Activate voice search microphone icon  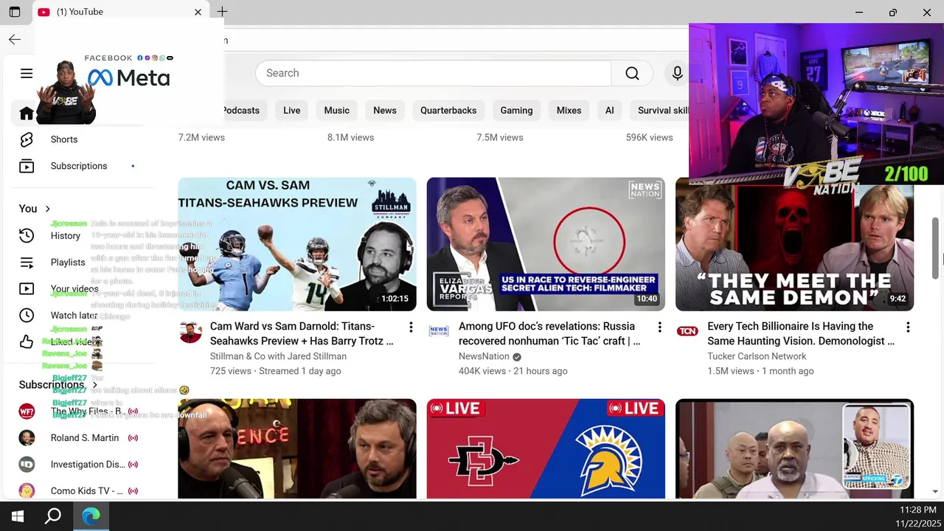pyautogui.click(x=677, y=73)
